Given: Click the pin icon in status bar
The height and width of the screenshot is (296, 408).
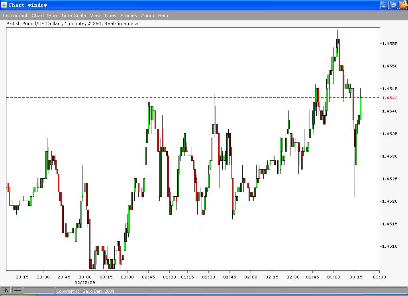Looking at the screenshot, I should [6, 290].
